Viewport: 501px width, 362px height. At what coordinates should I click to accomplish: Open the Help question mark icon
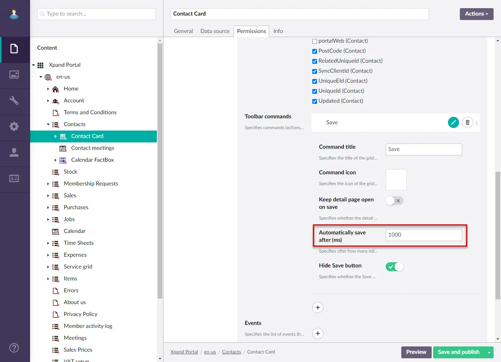(14, 348)
